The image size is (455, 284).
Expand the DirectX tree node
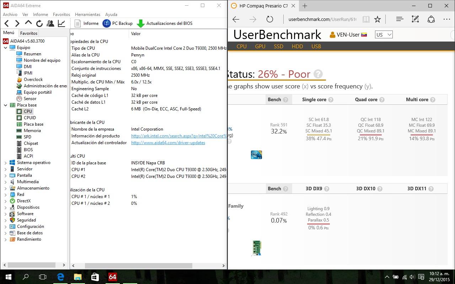click(6, 201)
